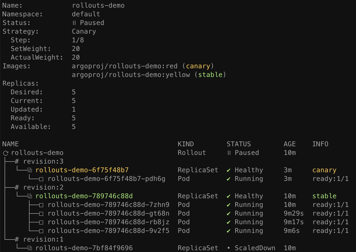The width and height of the screenshot is (356, 252).
Task: Click the rollout refresh icon beside rollouts-demo
Action: pyautogui.click(x=6, y=153)
